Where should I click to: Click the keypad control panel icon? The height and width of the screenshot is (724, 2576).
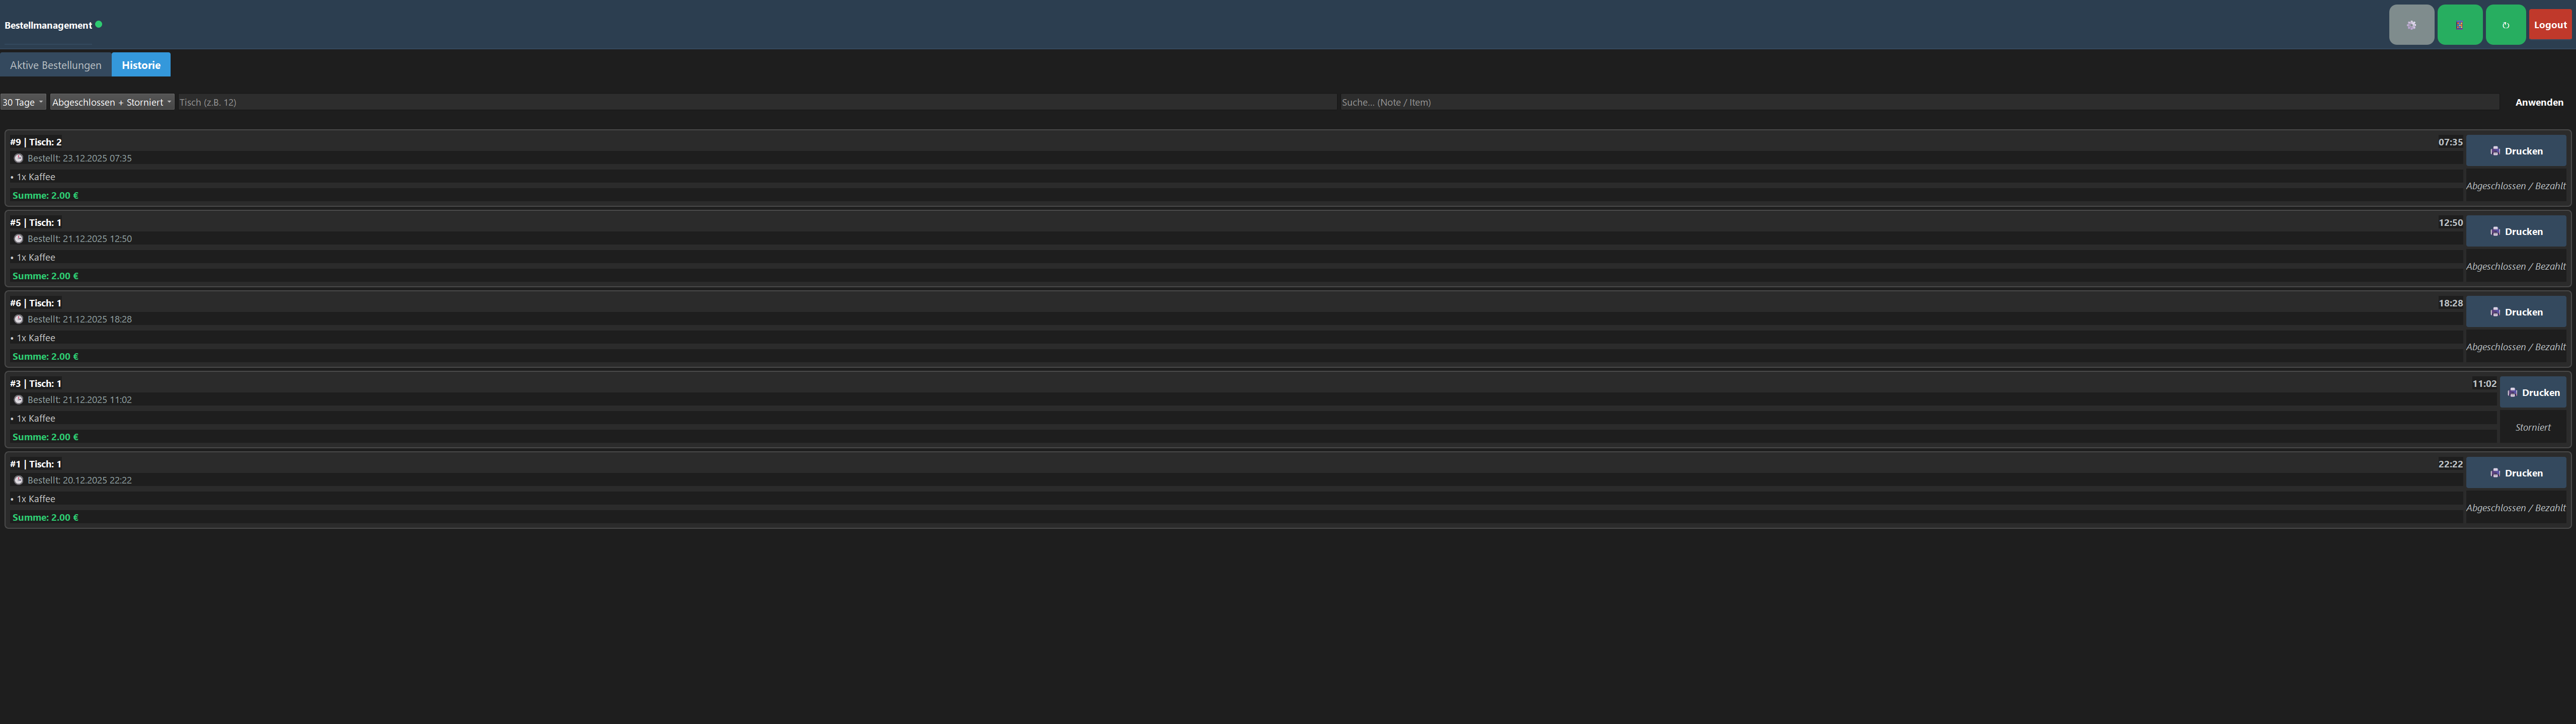tap(2459, 25)
